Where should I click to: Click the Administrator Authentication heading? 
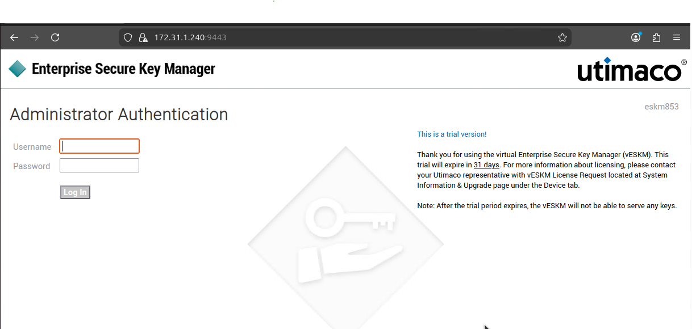(x=119, y=115)
